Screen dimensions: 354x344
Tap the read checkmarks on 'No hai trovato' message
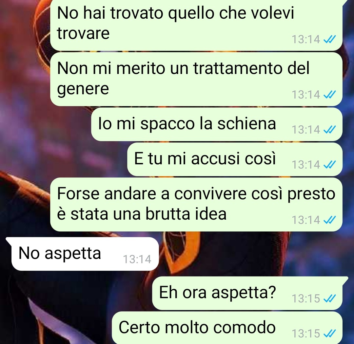point(330,40)
